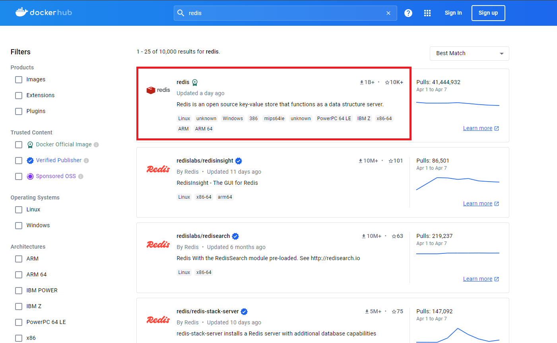Screen dimensions: 557x343
Task: Click the 63 stars icon on redisearch
Action: coord(394,236)
